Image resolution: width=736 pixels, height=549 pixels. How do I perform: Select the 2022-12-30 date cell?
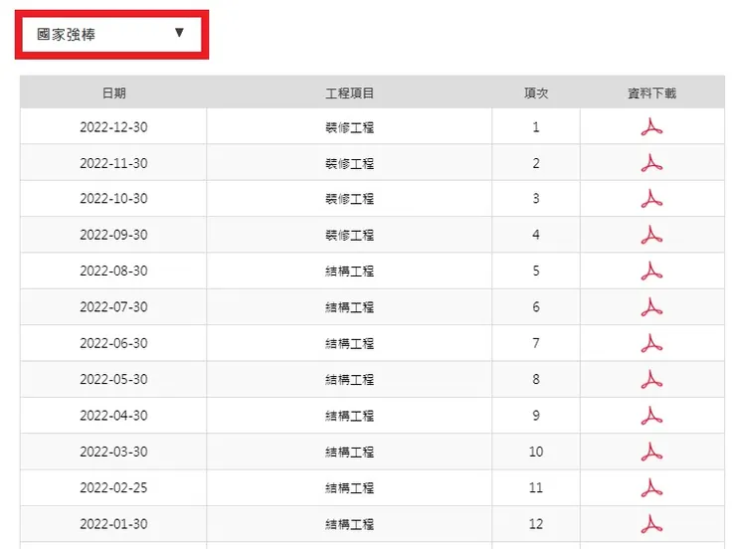click(x=113, y=127)
